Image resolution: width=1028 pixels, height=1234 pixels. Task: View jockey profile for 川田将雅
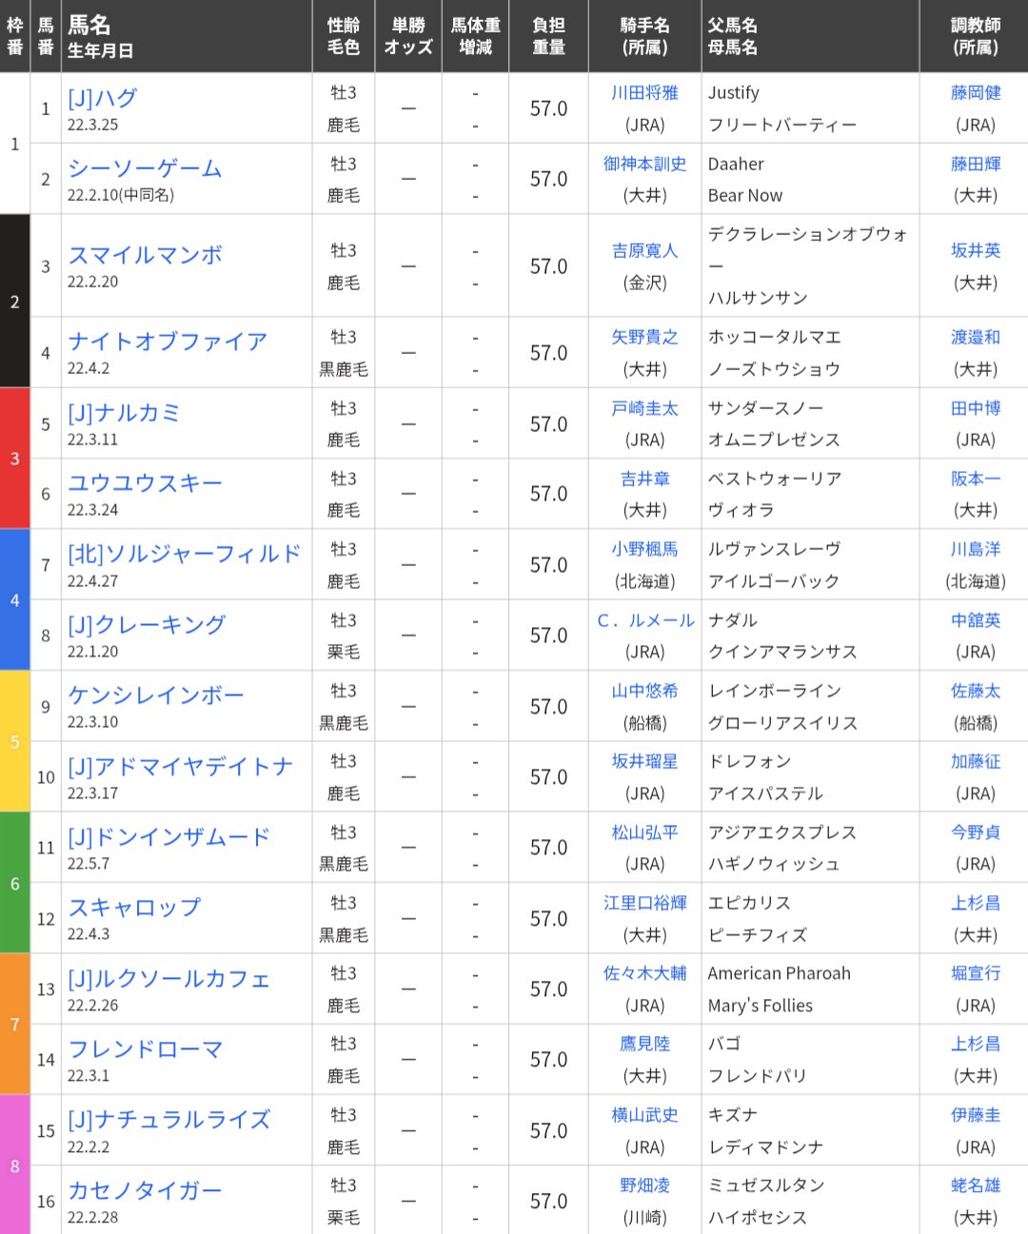644,92
